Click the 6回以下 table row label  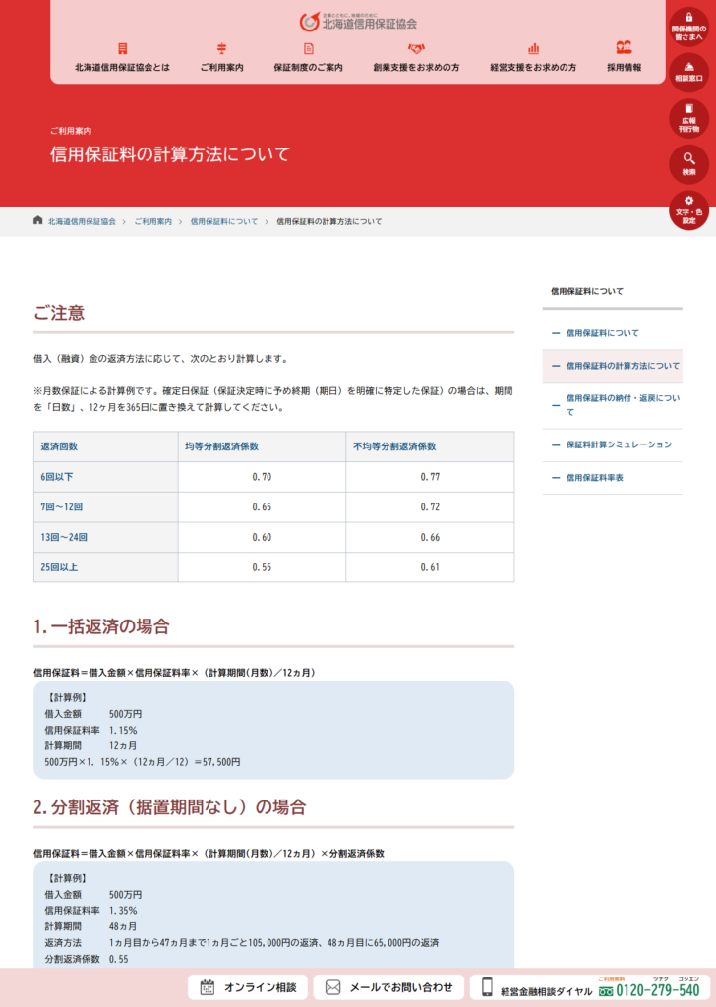tap(57, 477)
